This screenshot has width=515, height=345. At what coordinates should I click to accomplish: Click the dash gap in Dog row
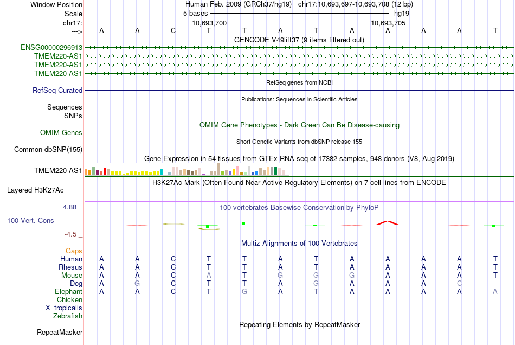495,284
